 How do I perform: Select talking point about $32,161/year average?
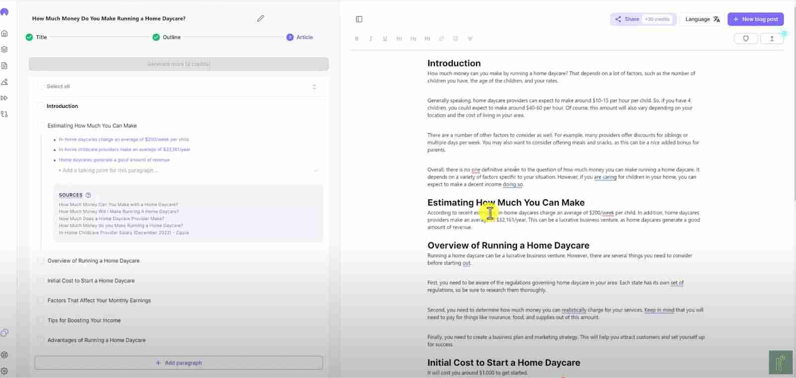pos(124,150)
